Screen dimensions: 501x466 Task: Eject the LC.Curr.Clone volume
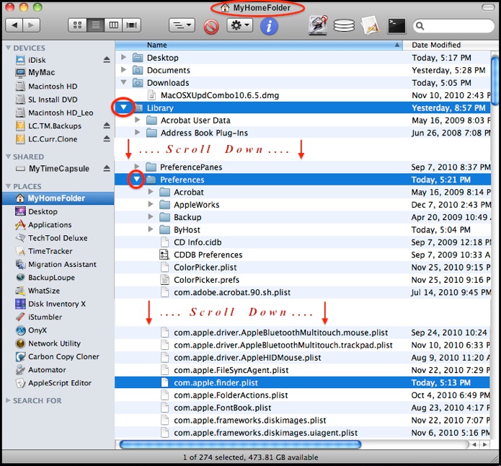click(x=107, y=139)
